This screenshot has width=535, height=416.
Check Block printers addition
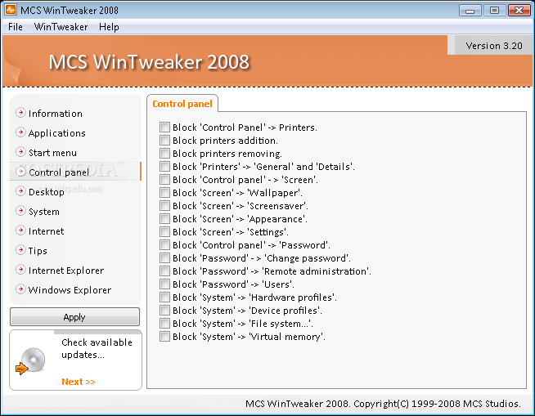point(164,140)
